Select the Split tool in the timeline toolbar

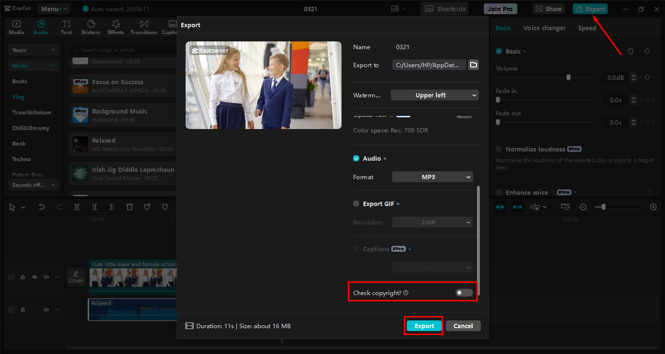coord(76,207)
